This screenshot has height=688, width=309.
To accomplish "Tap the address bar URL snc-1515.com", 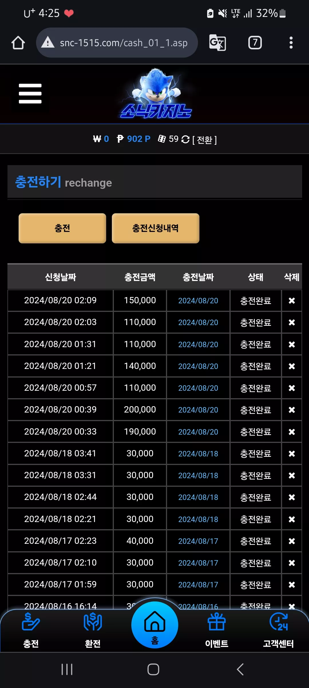I will point(124,43).
